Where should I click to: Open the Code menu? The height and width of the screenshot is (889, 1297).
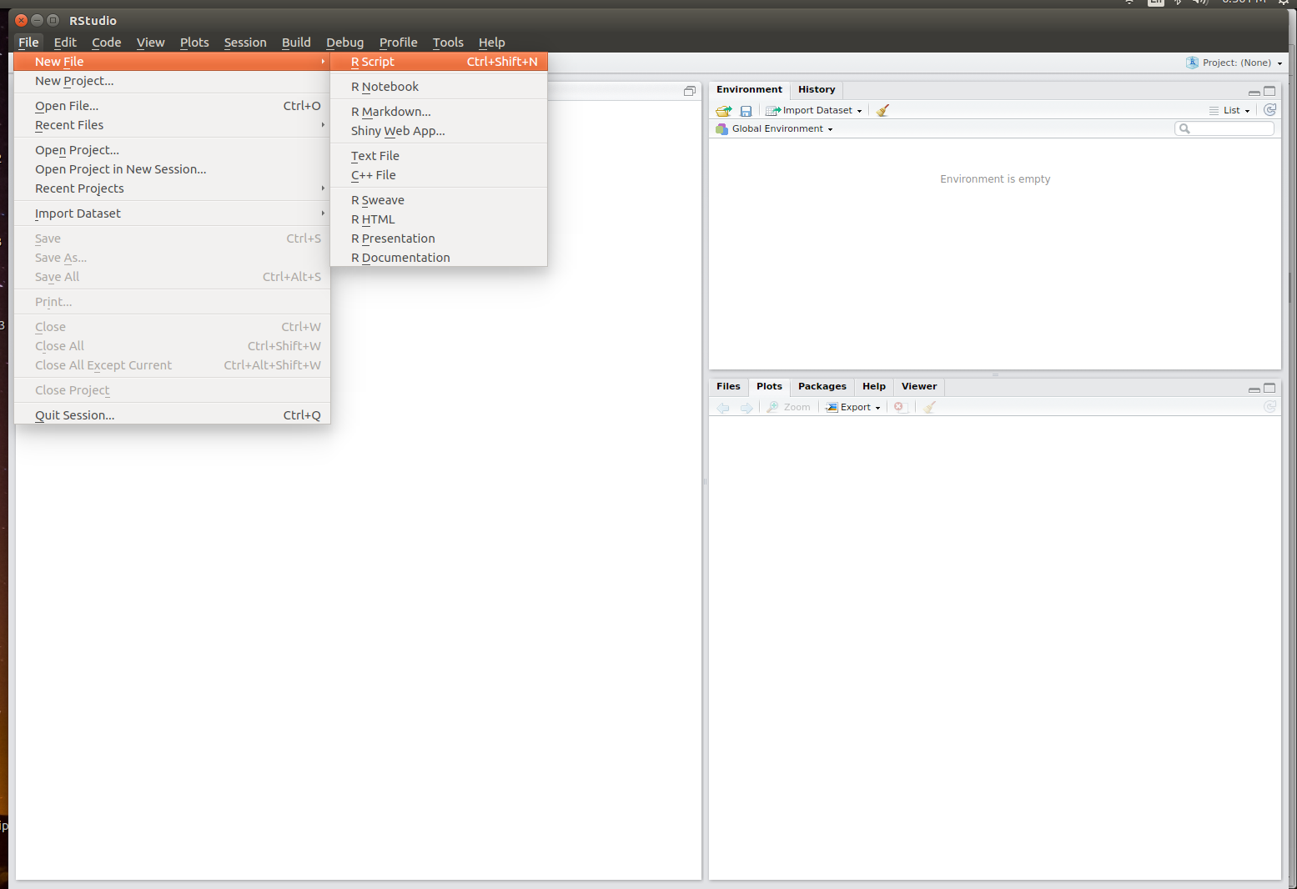pos(107,43)
